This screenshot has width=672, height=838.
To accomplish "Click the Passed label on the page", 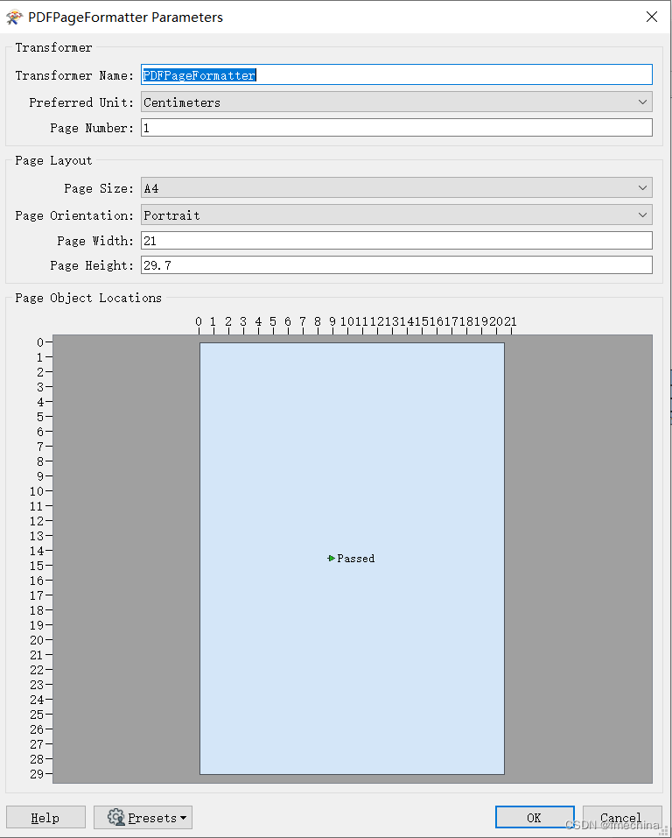I will coord(356,559).
